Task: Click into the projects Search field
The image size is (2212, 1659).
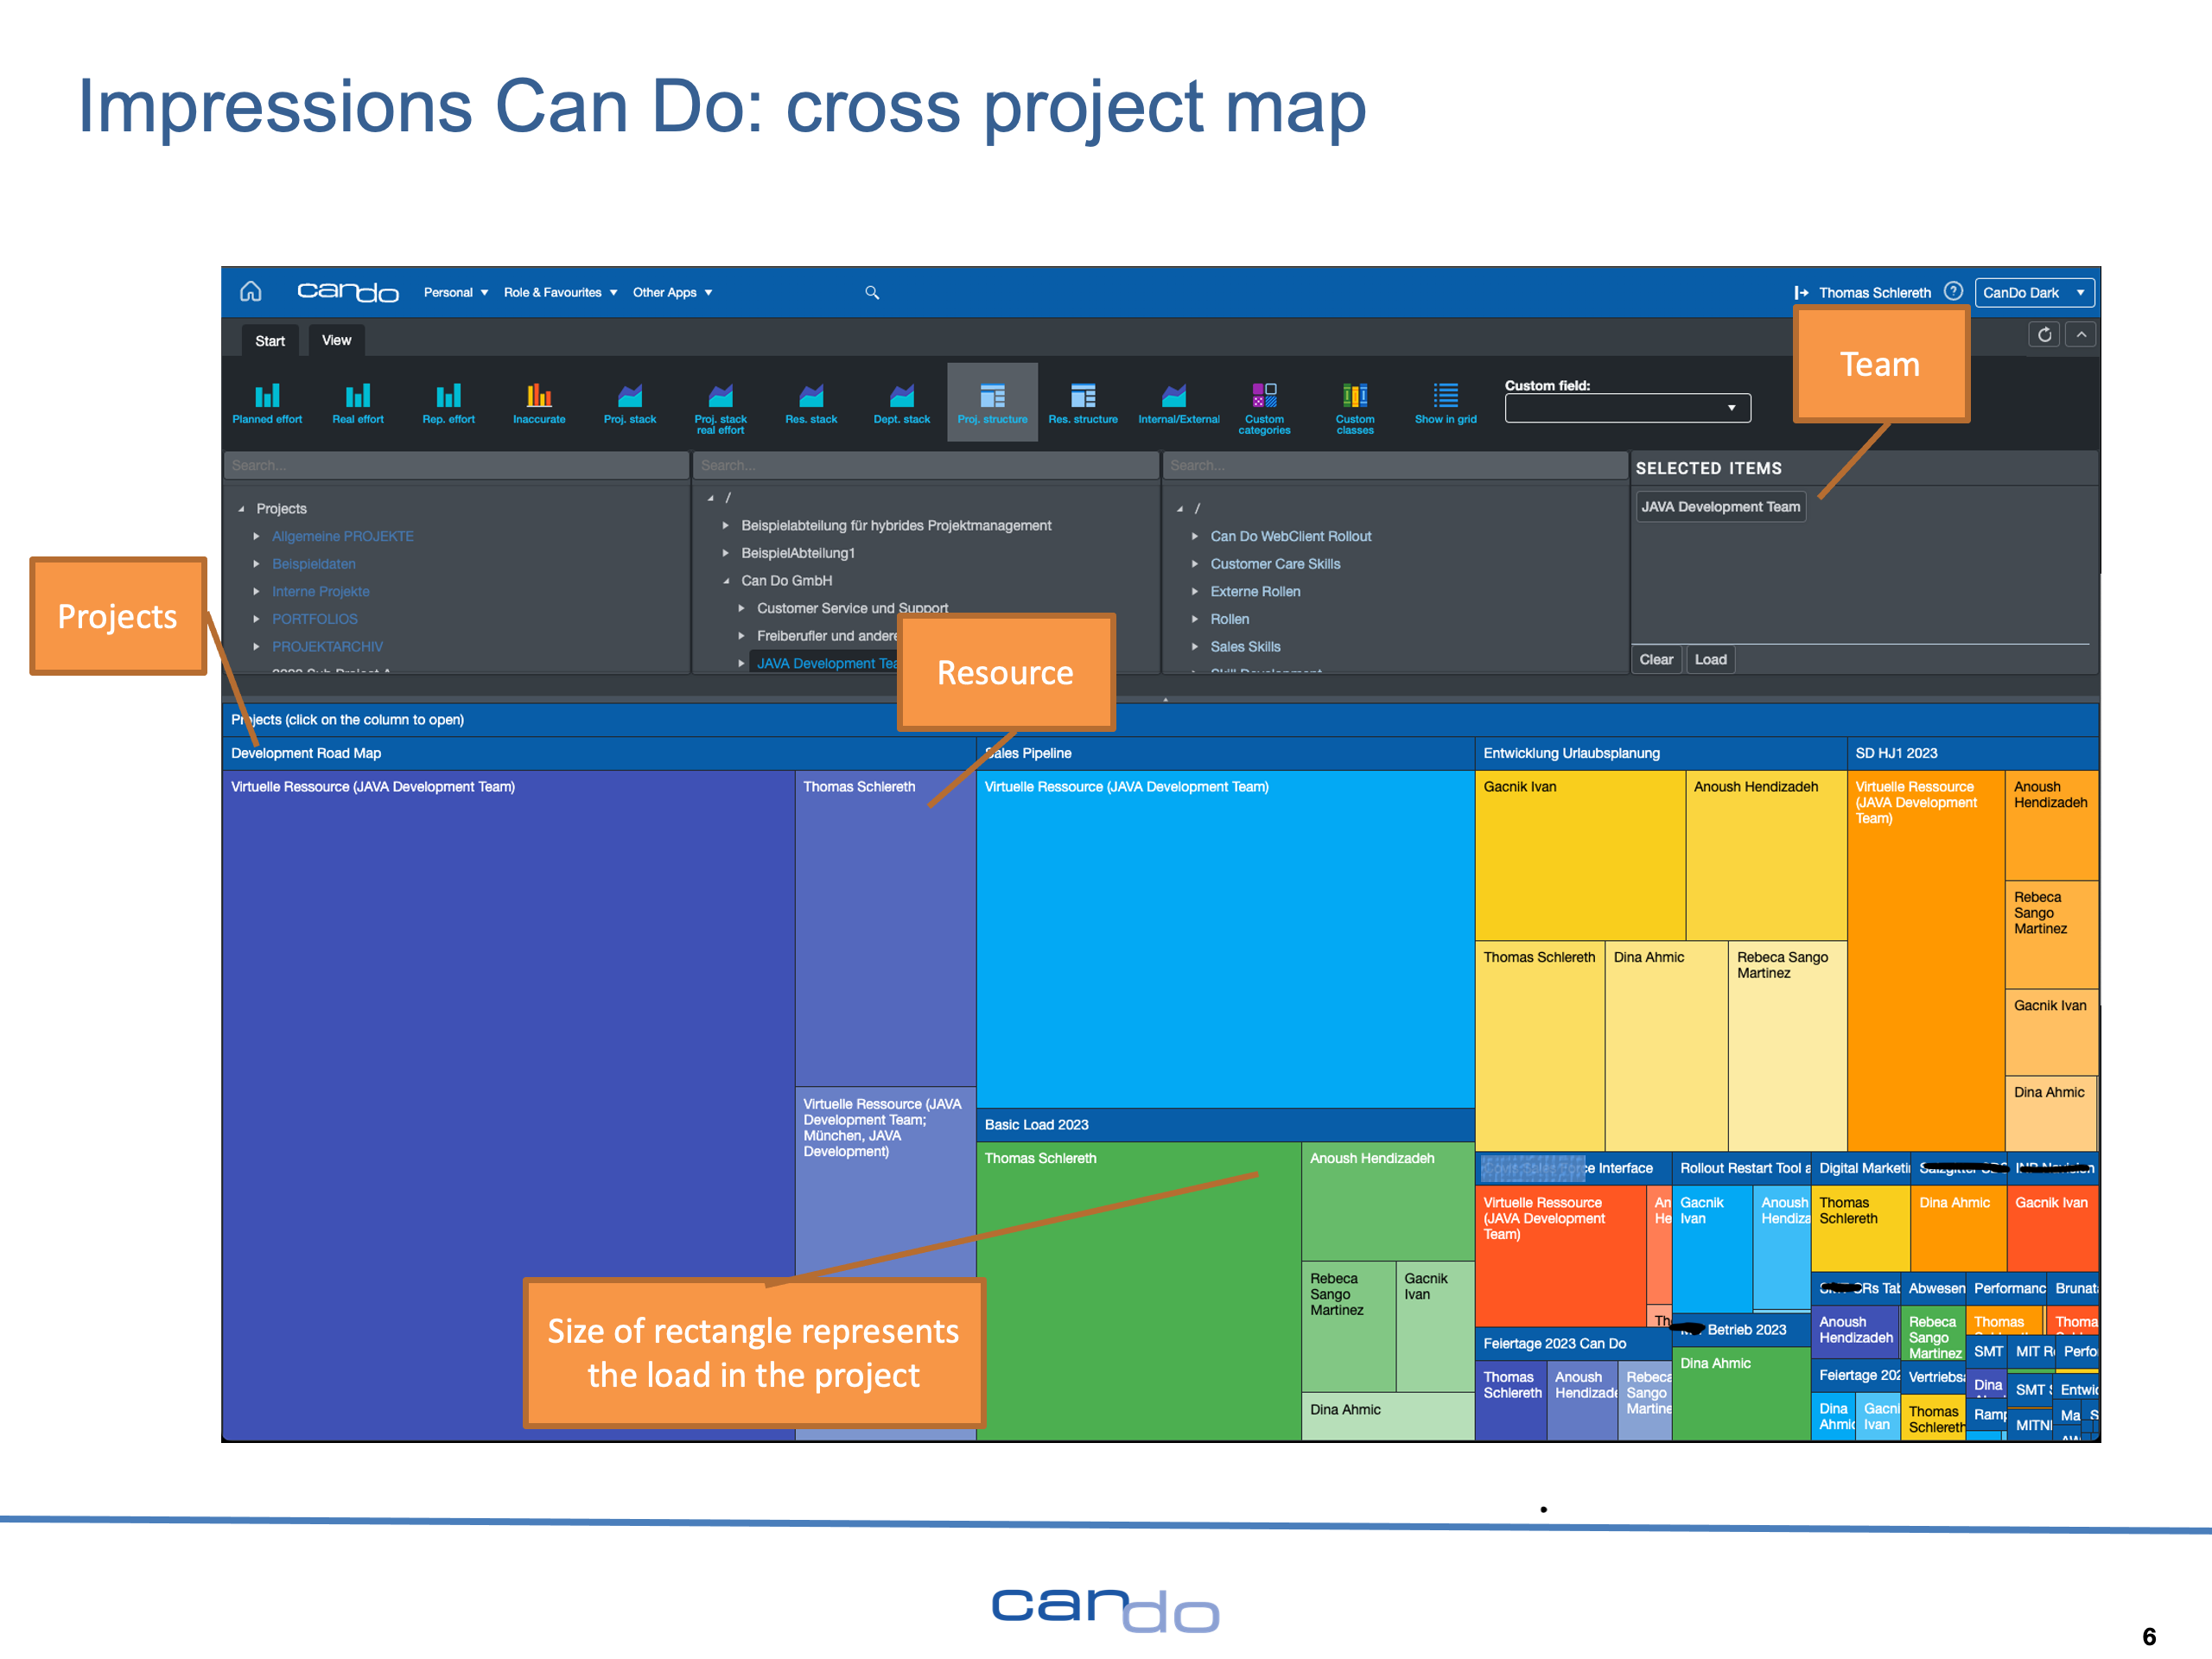Action: pos(456,465)
